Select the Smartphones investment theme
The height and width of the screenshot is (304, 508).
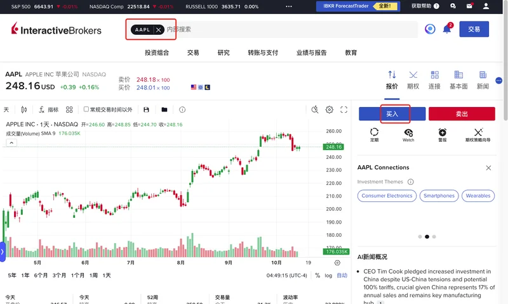click(439, 196)
